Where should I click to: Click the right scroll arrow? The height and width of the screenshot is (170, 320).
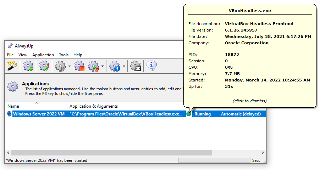(x=263, y=153)
